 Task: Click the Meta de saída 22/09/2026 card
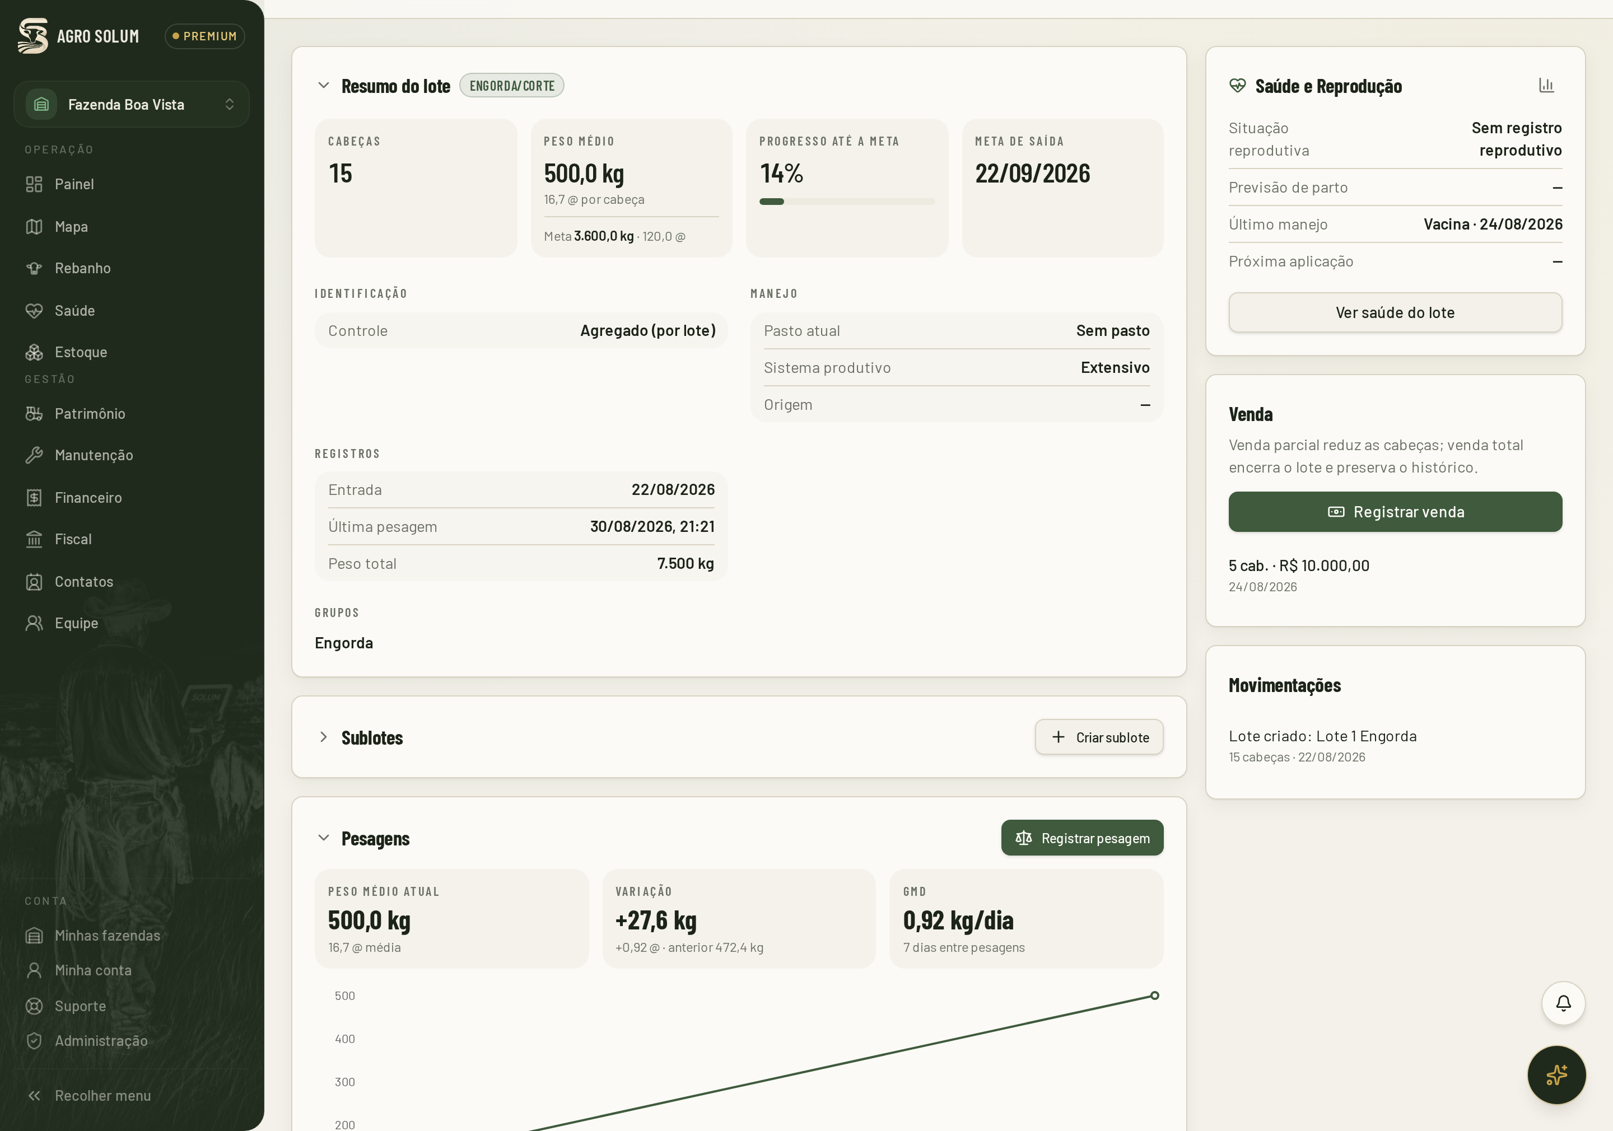tap(1062, 188)
